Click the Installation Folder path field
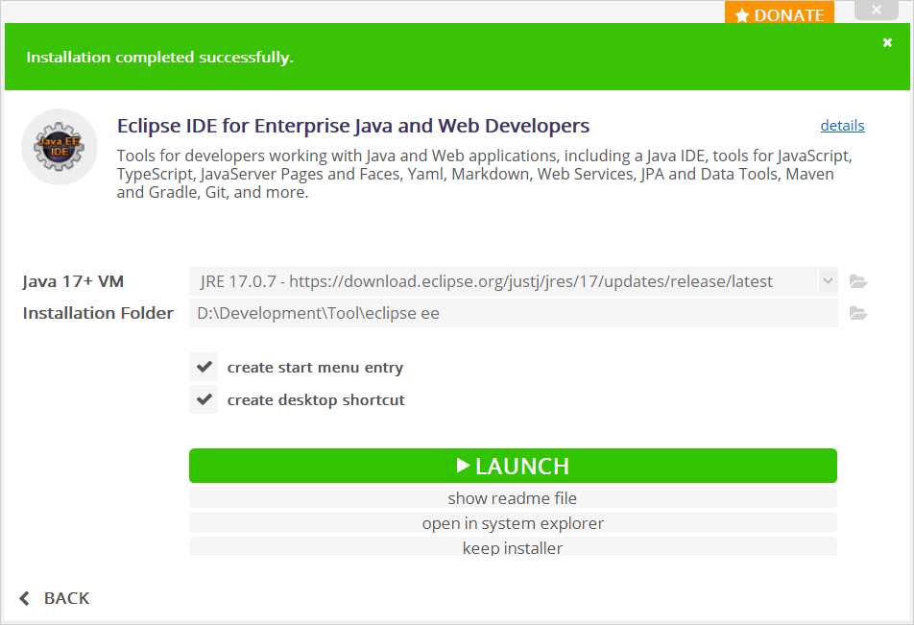The height and width of the screenshot is (625, 914). pos(513,313)
